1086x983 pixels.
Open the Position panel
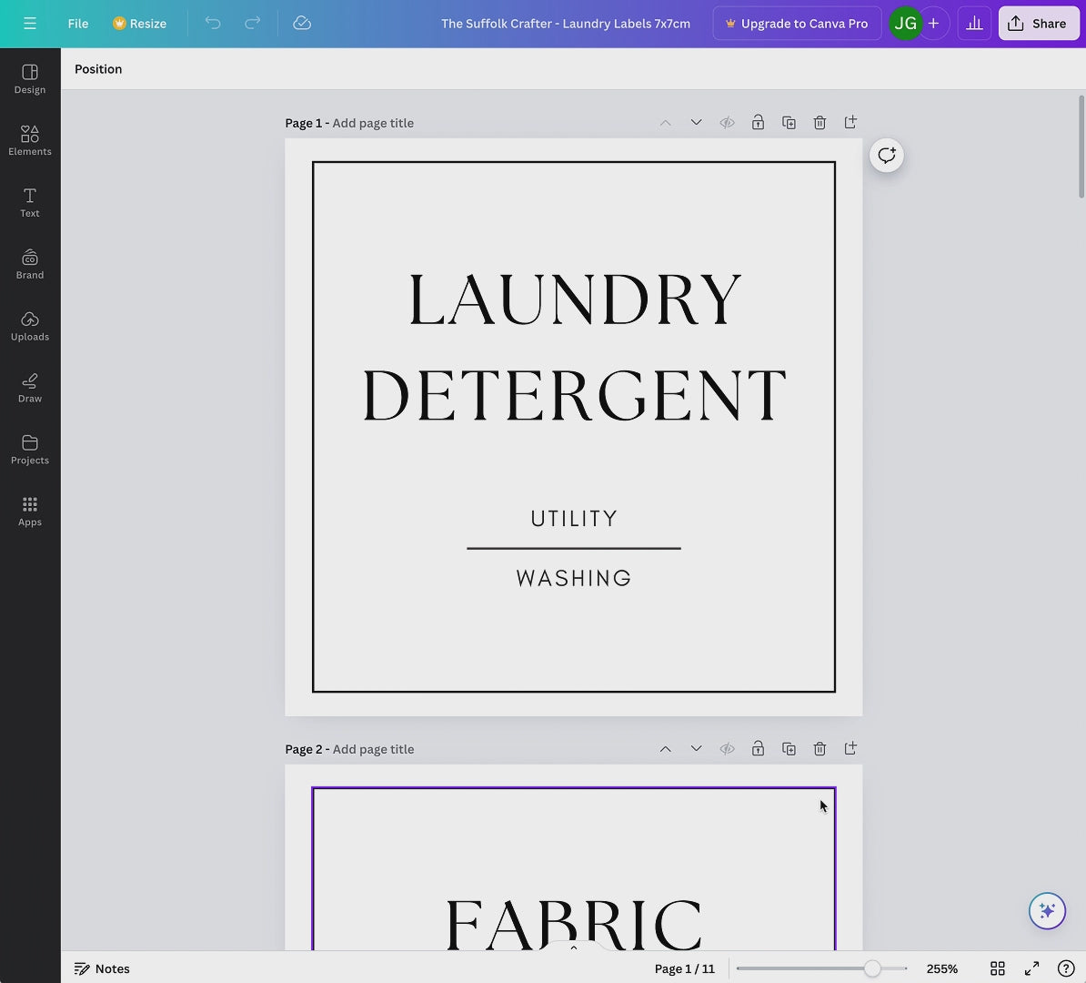point(98,69)
